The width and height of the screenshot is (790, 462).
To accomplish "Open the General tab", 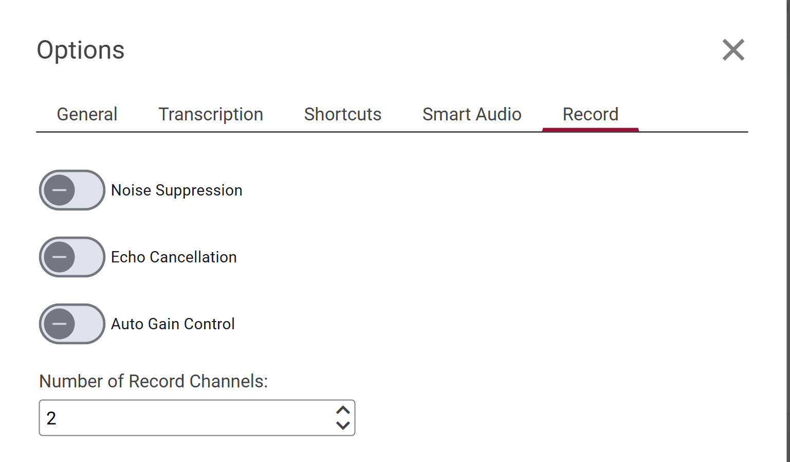I will tap(87, 114).
